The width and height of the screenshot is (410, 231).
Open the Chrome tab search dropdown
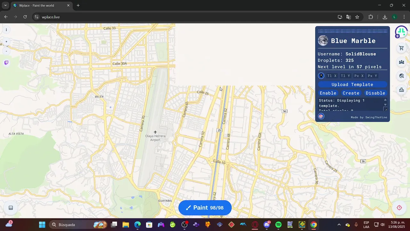pos(5,5)
